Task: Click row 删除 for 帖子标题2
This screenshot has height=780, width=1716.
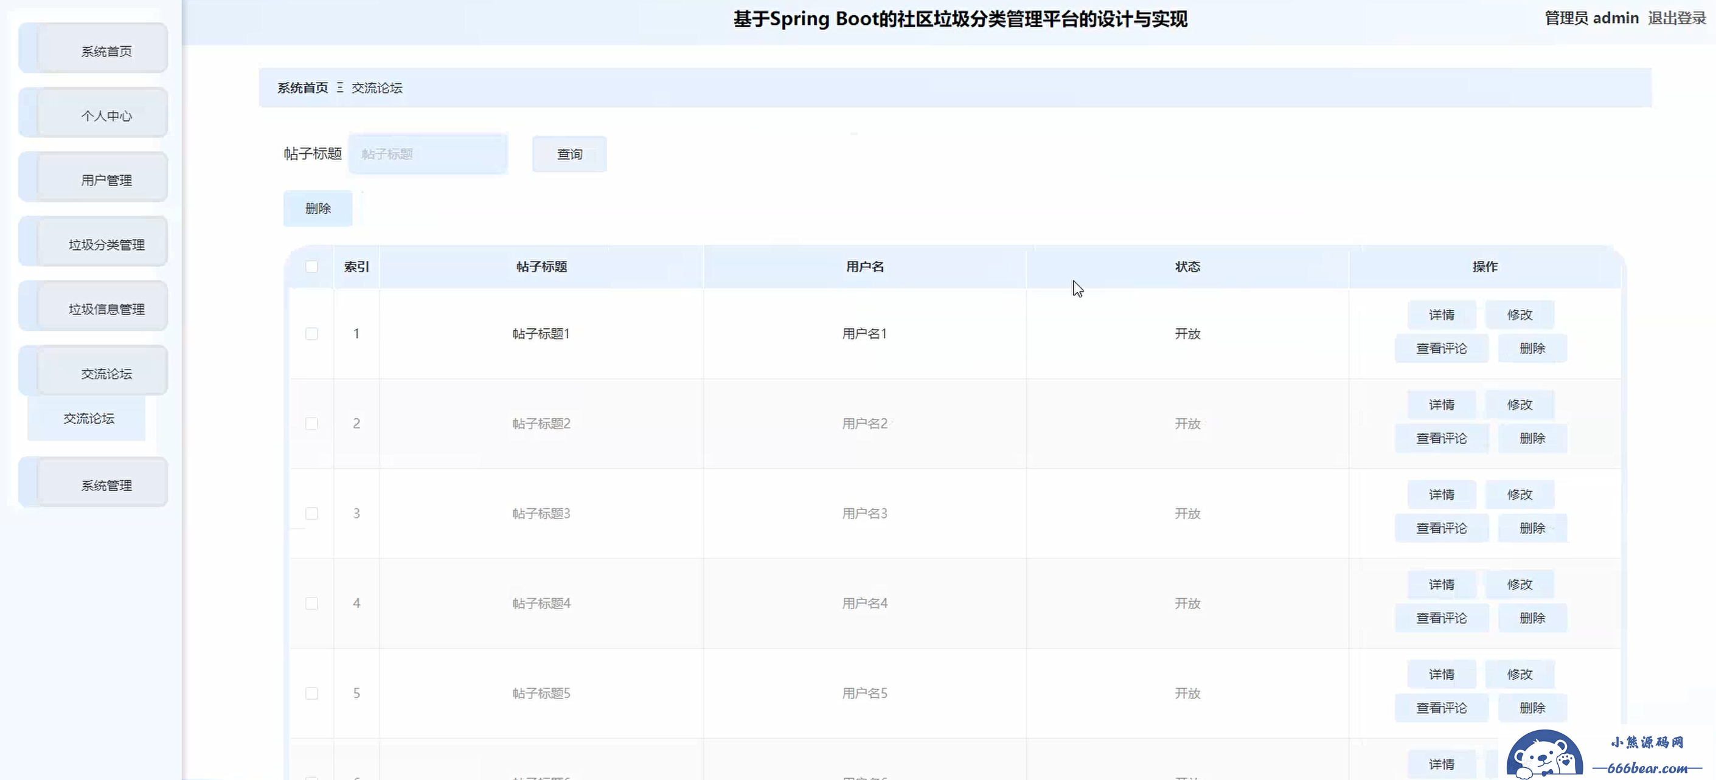Action: click(x=1532, y=438)
